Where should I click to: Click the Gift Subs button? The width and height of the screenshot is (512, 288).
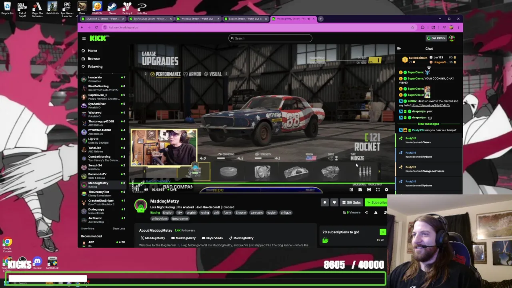tap(352, 202)
